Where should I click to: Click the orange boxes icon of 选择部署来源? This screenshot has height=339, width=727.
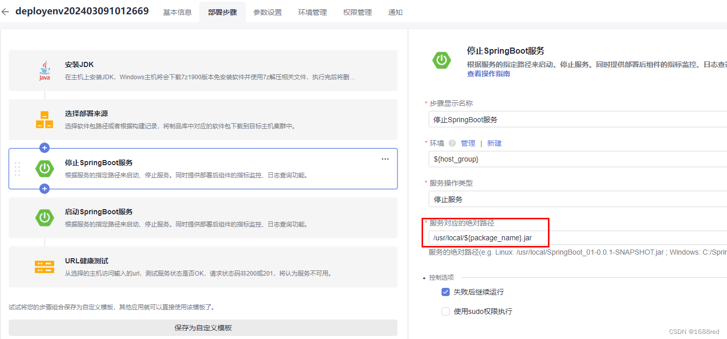tap(45, 120)
